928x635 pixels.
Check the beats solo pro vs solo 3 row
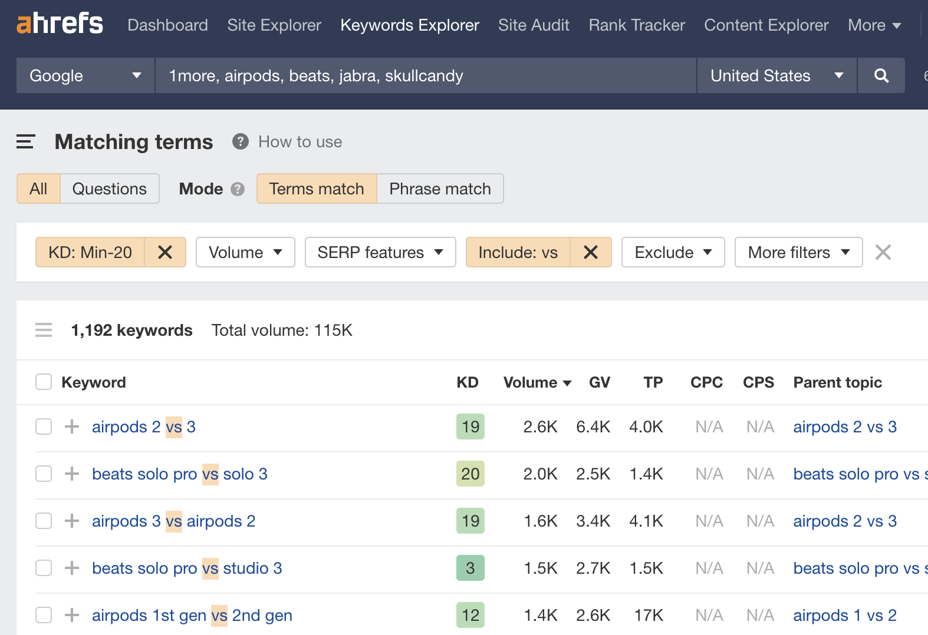click(x=44, y=474)
